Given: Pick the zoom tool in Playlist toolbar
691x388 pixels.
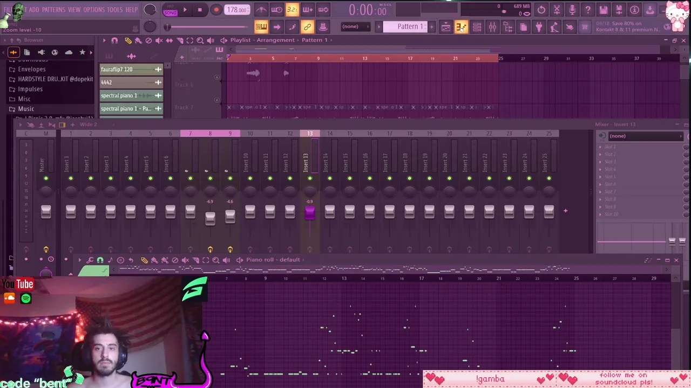Looking at the screenshot, I should 200,40.
